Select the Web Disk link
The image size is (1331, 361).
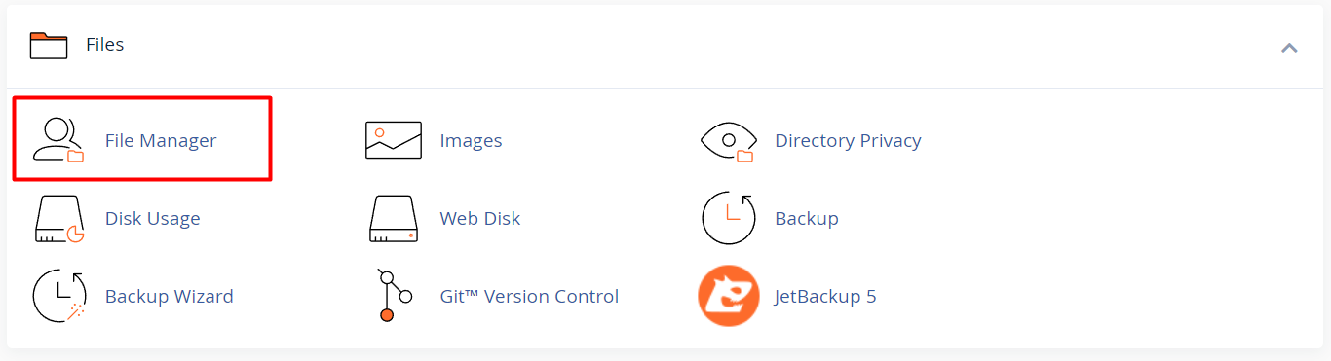pyautogui.click(x=480, y=219)
